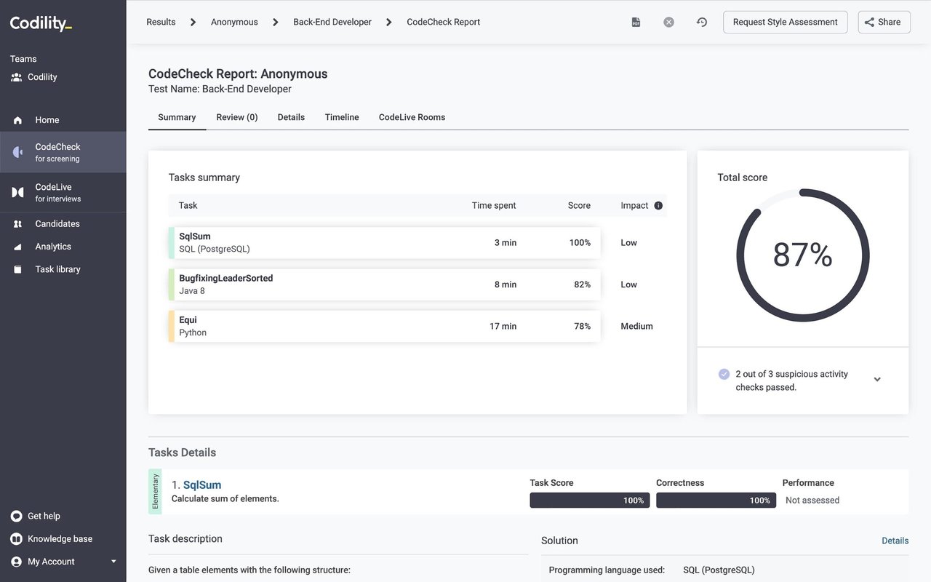Open the CodeLive Rooms tab

point(412,117)
